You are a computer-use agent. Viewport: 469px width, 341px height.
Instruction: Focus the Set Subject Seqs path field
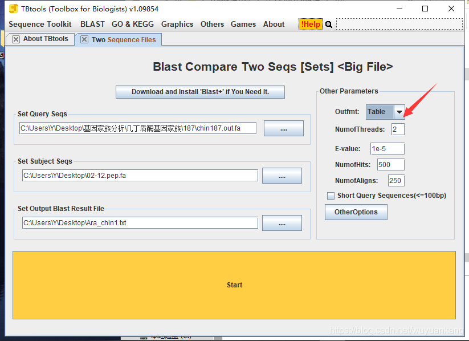pyautogui.click(x=140, y=176)
